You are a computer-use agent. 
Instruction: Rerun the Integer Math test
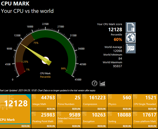51,109
